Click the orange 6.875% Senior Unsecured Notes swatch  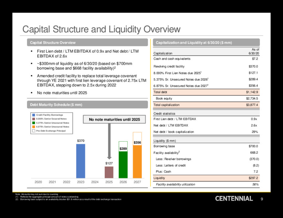tap(34, 127)
